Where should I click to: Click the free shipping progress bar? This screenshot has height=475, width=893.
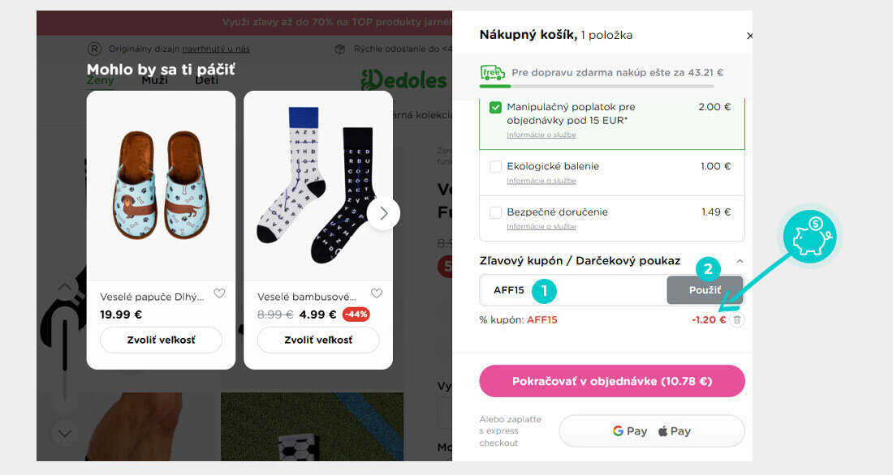(x=597, y=87)
